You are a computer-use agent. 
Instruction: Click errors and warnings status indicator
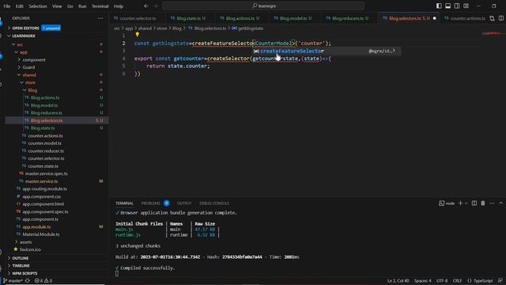pos(43,281)
